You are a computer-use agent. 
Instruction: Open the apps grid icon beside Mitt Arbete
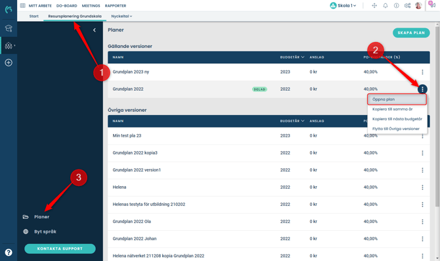(23, 6)
